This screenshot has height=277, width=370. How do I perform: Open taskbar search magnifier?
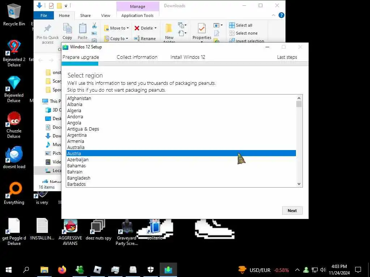pyautogui.click(x=26, y=270)
